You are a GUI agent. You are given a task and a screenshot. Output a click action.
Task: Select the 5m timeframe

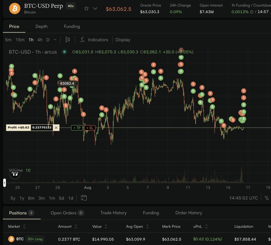pyautogui.click(x=8, y=40)
